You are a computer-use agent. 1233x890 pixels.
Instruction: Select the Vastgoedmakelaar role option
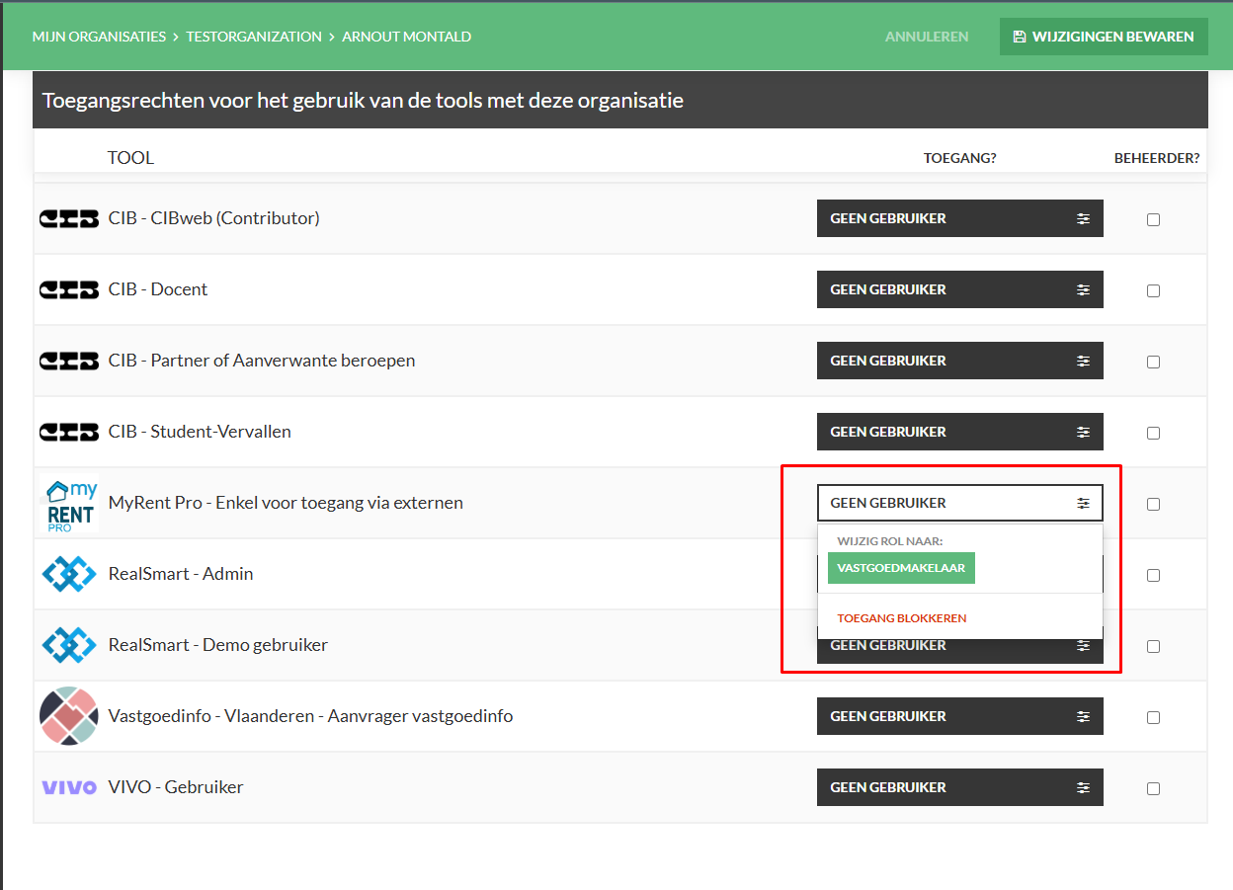click(x=901, y=568)
